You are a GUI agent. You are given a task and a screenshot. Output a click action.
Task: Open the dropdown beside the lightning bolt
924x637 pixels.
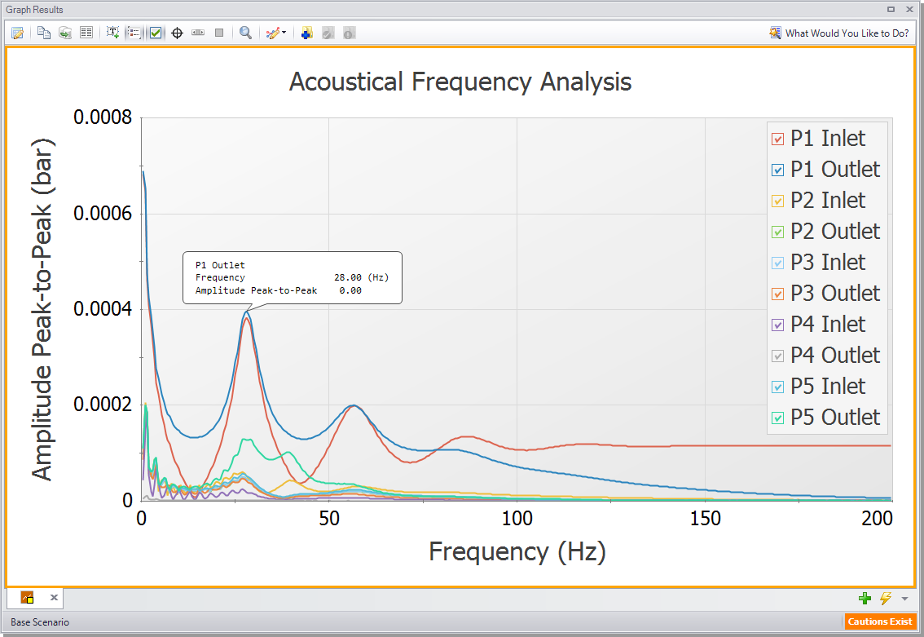[904, 598]
